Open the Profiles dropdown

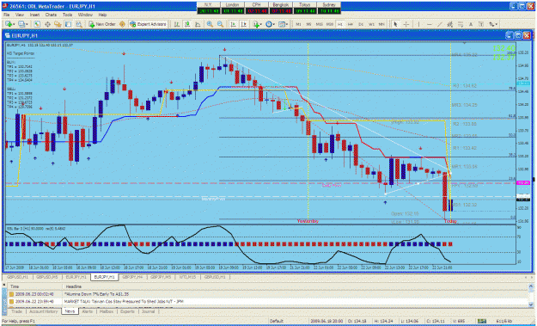coord(23,24)
